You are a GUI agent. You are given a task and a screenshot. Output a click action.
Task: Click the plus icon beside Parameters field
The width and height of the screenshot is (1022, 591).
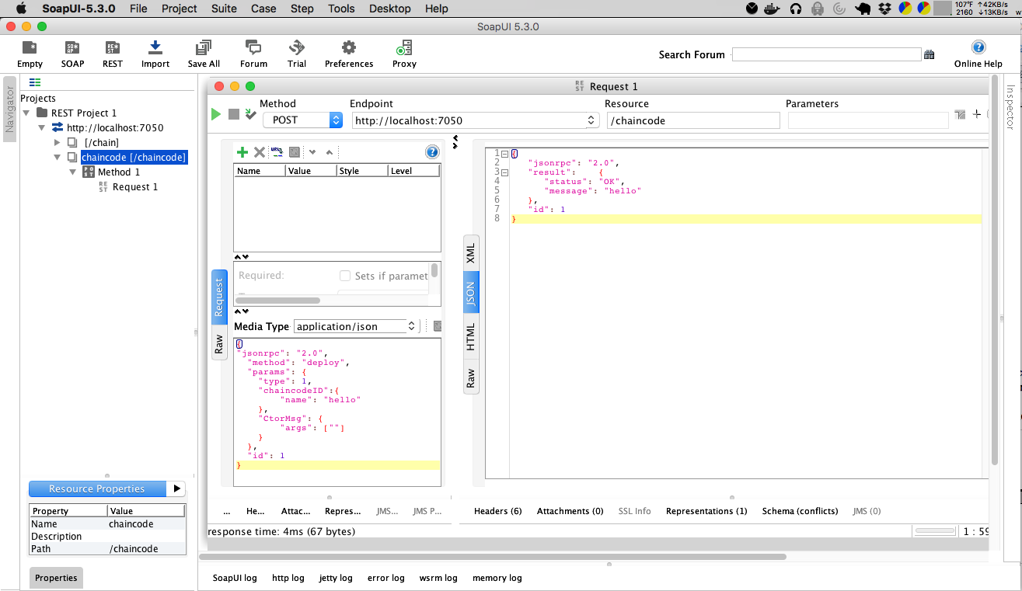tap(977, 114)
